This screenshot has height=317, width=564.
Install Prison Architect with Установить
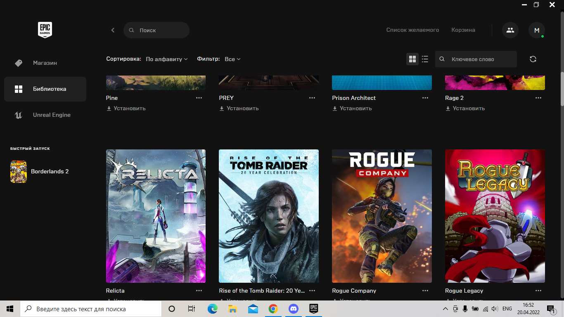[352, 108]
